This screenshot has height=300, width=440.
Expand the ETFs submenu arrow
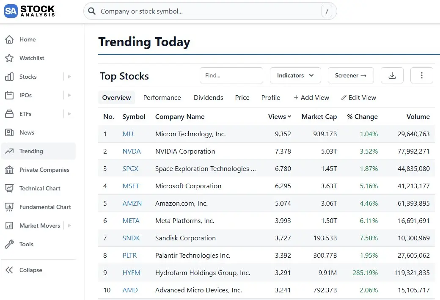69,114
